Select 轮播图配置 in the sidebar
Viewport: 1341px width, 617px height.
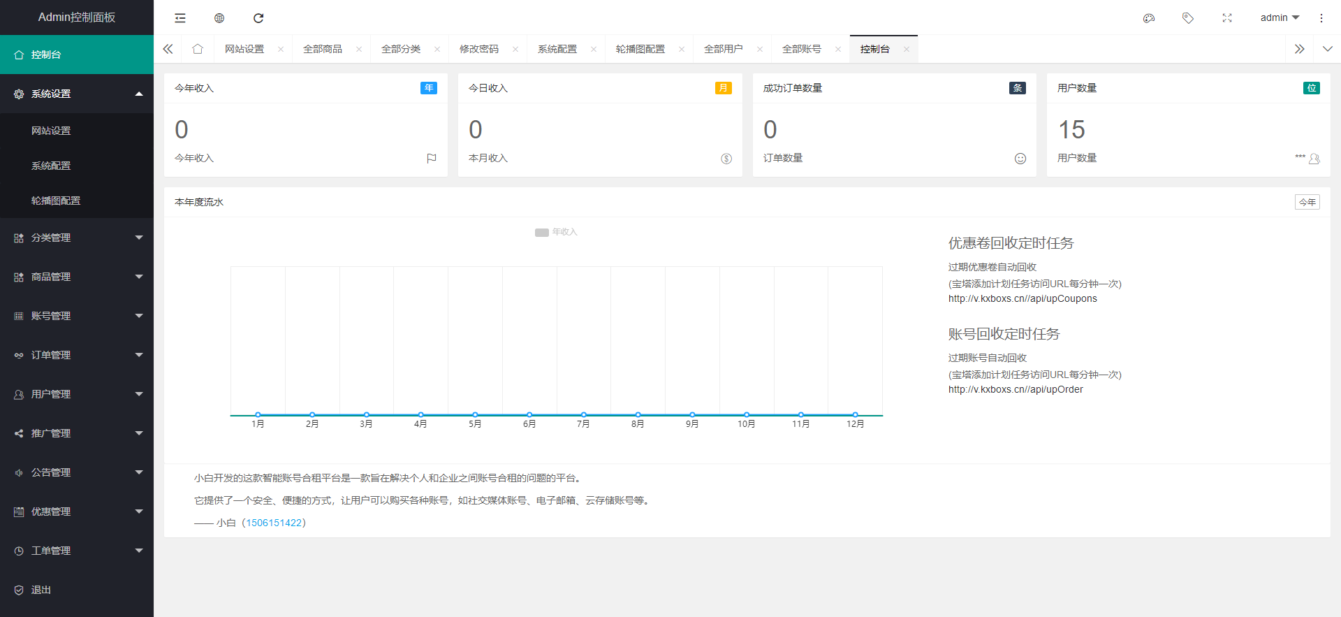(56, 201)
